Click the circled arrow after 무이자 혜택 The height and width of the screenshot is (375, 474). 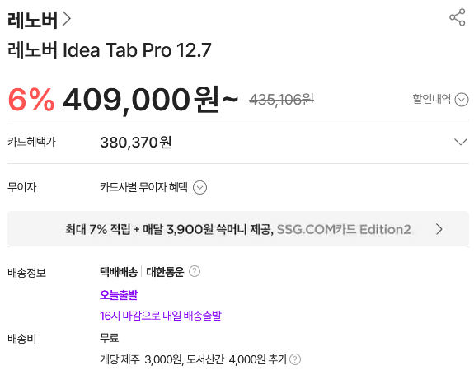(199, 188)
